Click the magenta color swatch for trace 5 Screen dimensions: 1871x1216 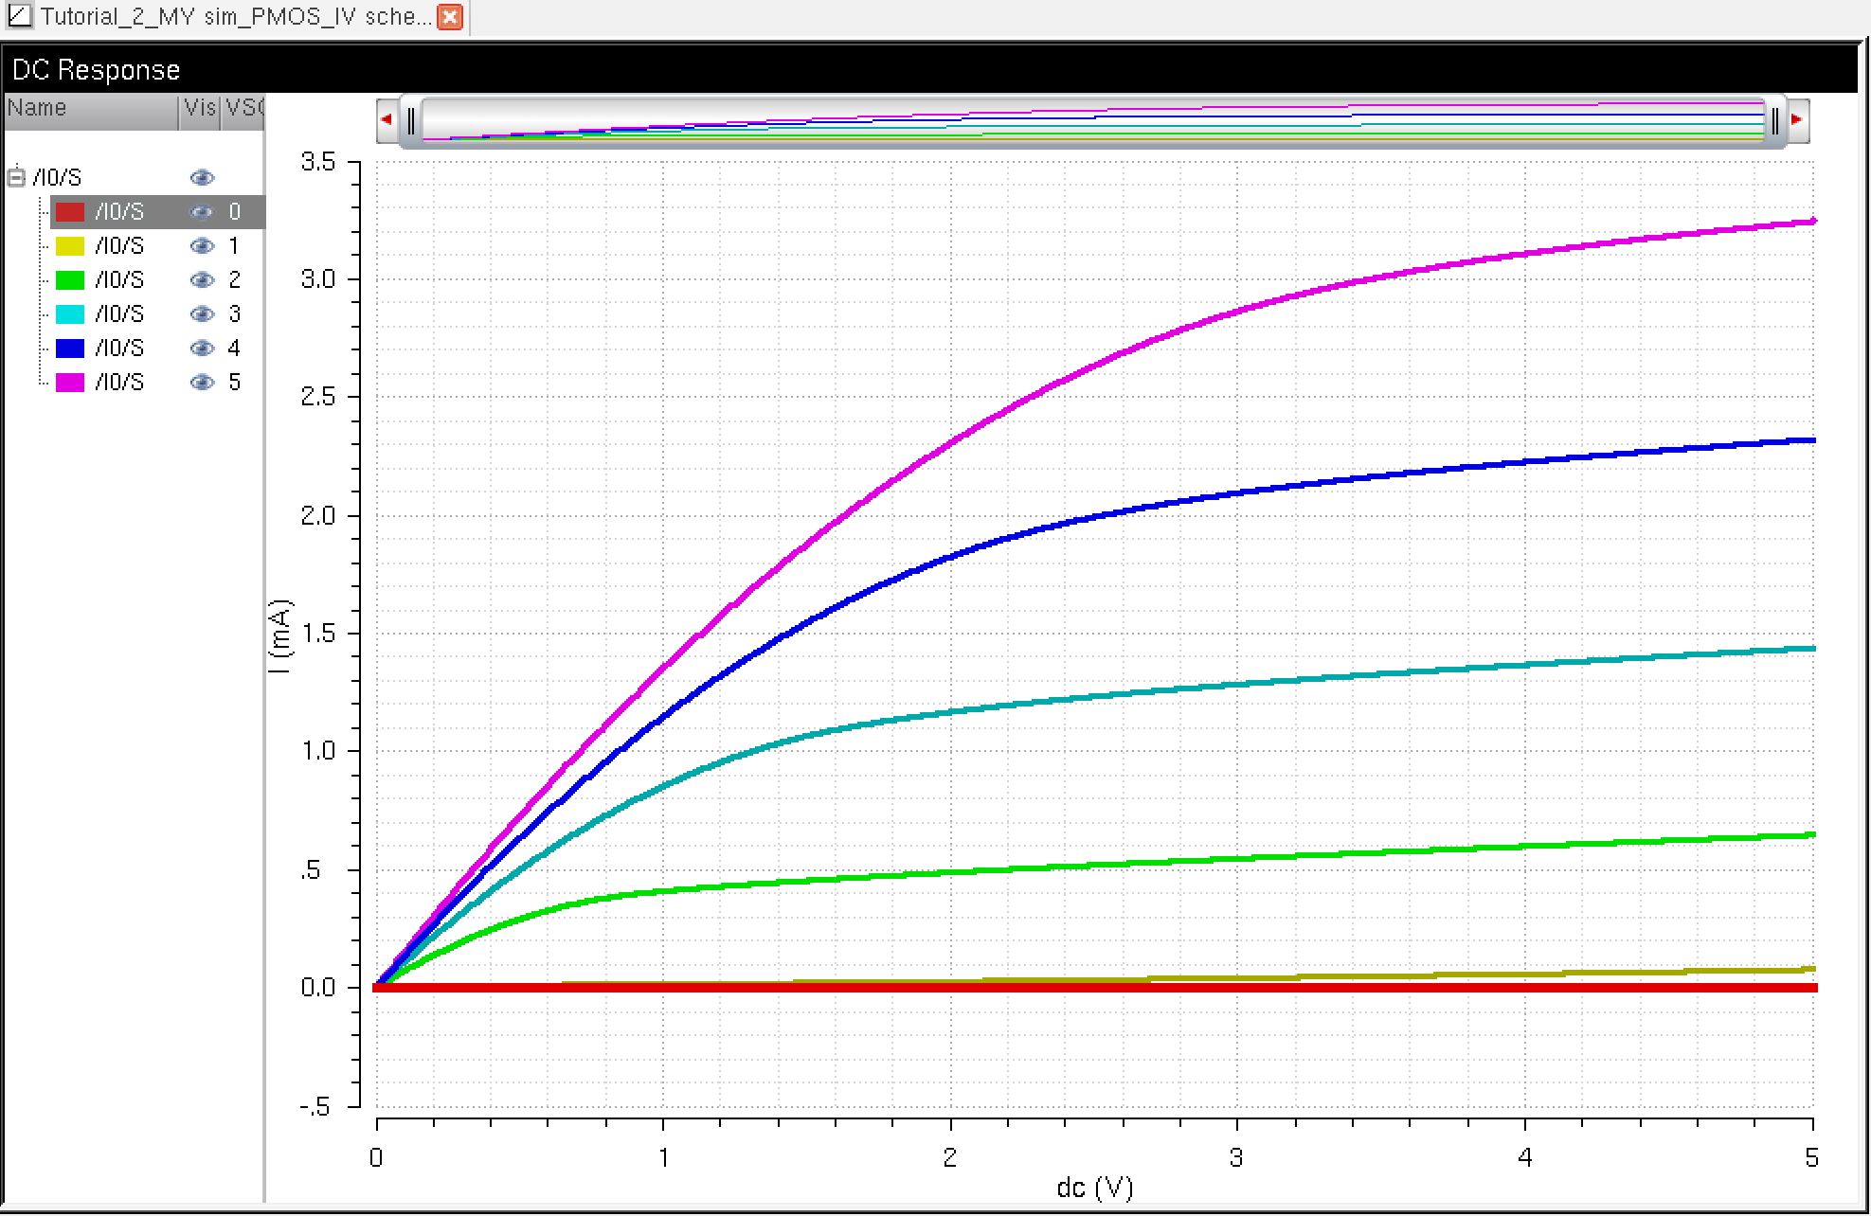(x=70, y=383)
